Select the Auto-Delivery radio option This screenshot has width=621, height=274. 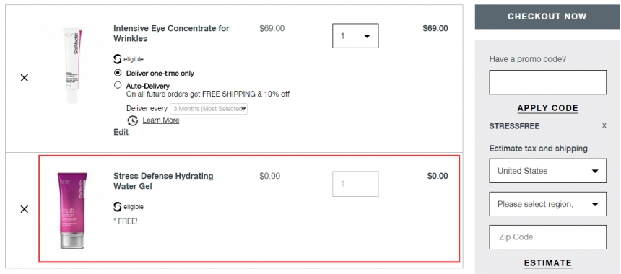(118, 85)
